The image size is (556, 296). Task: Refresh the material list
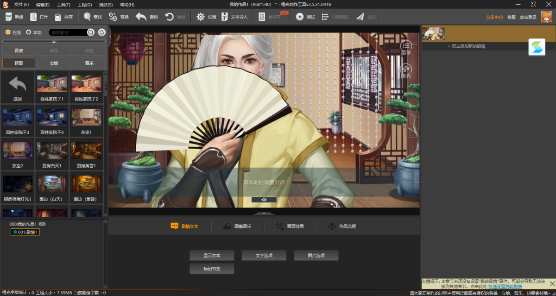[x=101, y=32]
